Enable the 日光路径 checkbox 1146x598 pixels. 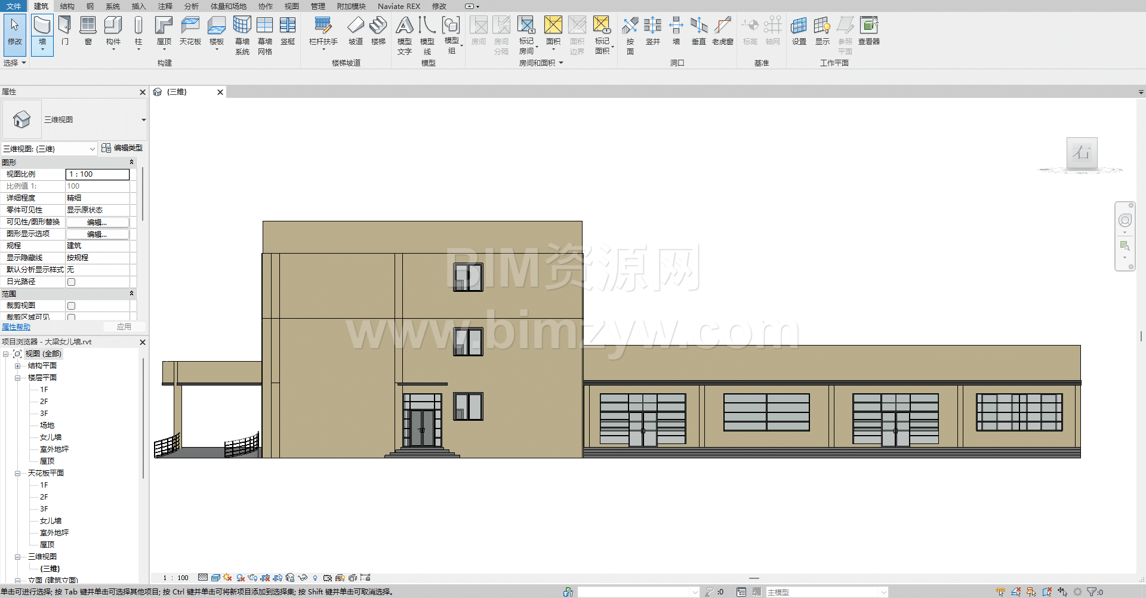click(72, 282)
